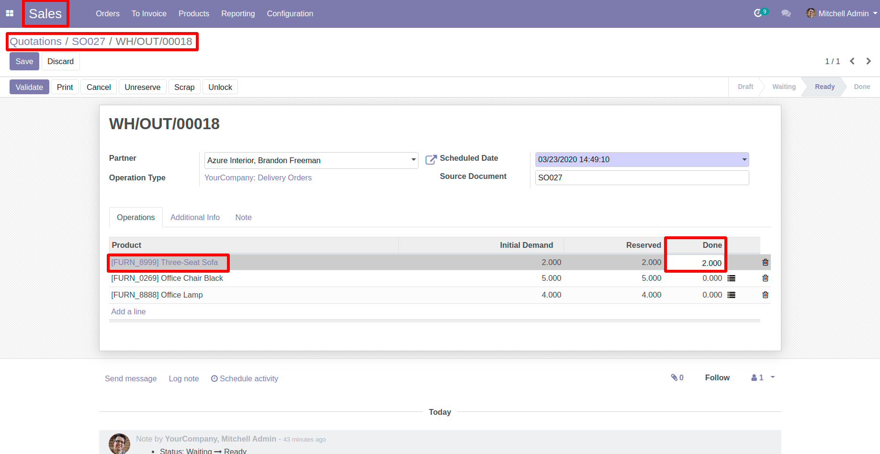Switch to the Note tab
Screen dimensions: 880x454
(x=243, y=217)
